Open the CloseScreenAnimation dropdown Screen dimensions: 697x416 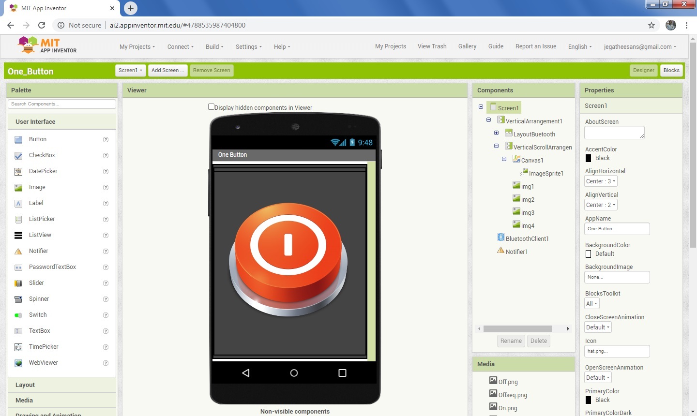[598, 327]
